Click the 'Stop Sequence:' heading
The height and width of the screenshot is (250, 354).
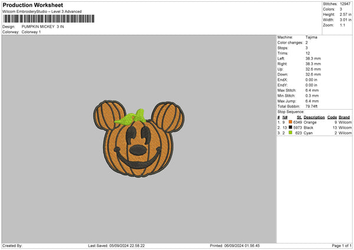point(291,112)
